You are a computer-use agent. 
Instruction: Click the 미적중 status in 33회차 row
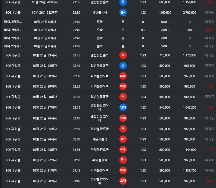(x=209, y=55)
